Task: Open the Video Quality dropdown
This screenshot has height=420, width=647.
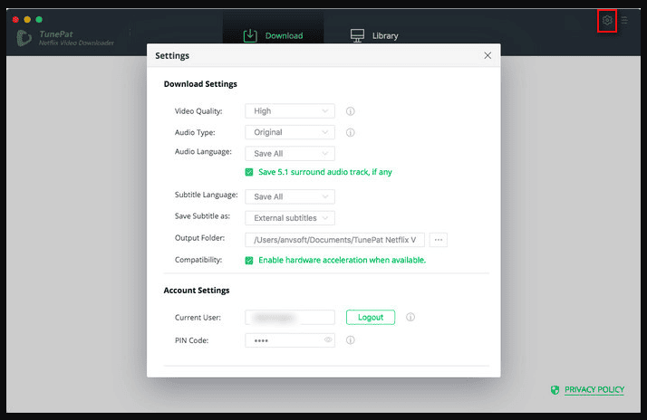Action: (290, 110)
